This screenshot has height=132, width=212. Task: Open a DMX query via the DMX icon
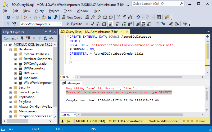[x=99, y=17]
